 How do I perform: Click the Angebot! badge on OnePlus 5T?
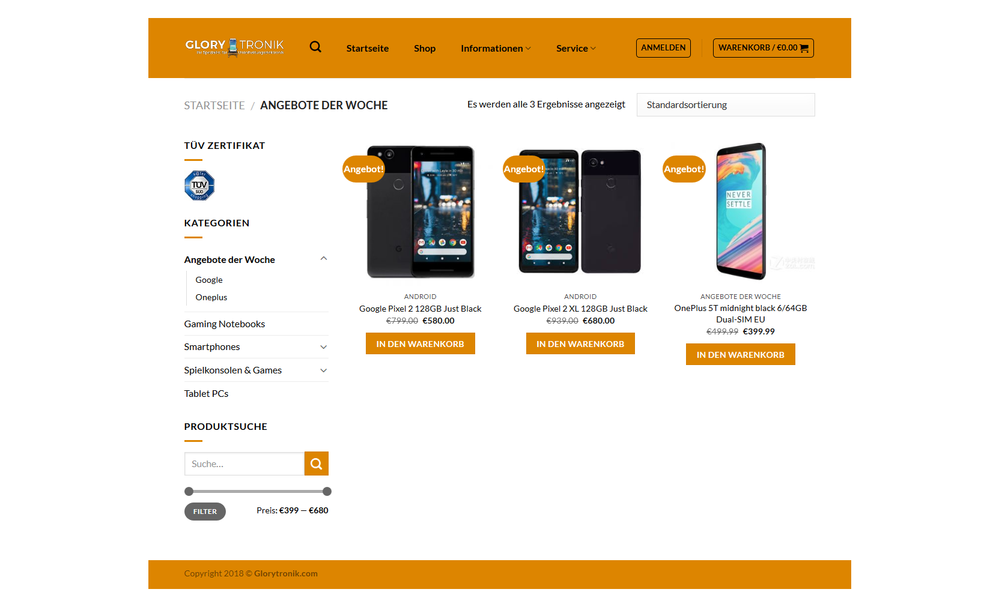[x=684, y=169]
